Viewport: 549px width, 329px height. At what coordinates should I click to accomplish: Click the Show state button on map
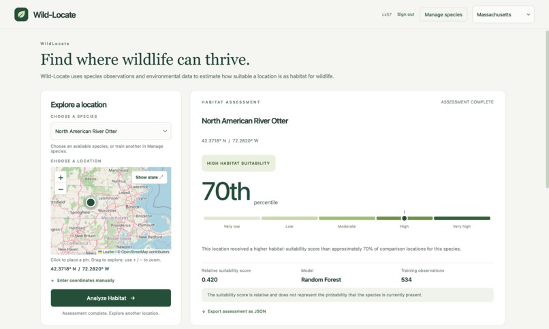(x=149, y=178)
